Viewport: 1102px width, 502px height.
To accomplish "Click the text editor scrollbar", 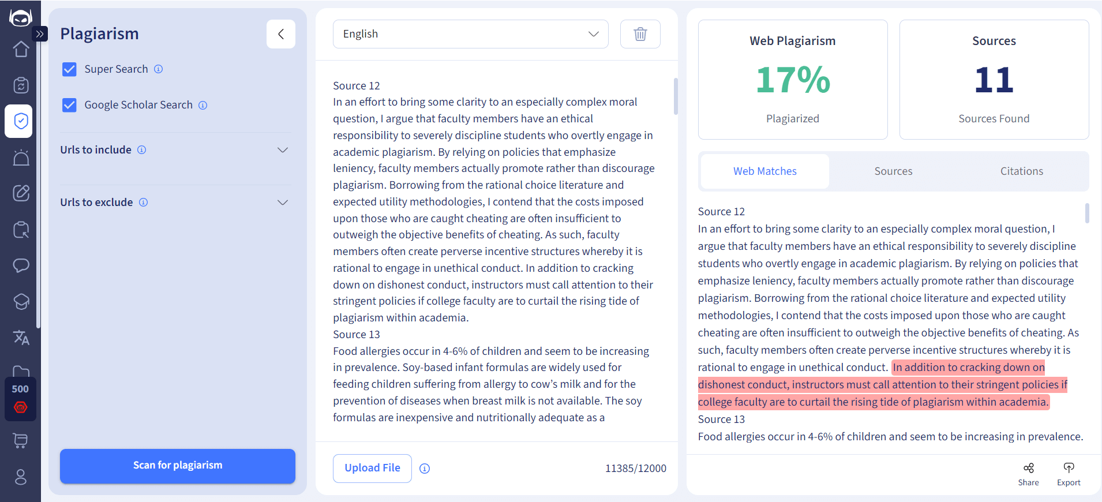I will [676, 96].
